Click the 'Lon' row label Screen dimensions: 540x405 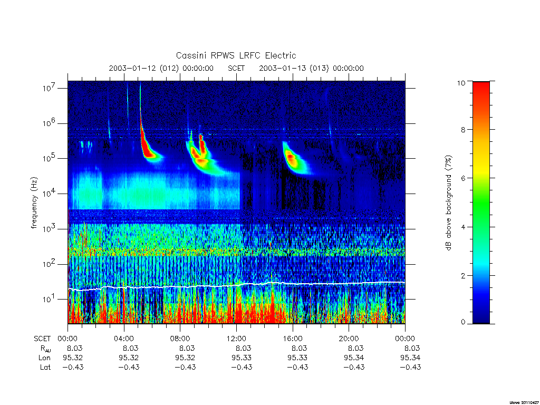(x=44, y=358)
